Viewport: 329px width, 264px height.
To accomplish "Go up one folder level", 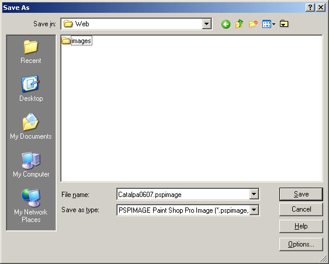I will (x=240, y=24).
